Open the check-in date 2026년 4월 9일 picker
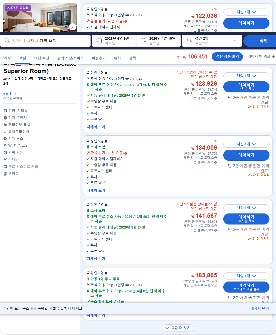276x335 pixels. pyautogui.click(x=114, y=41)
